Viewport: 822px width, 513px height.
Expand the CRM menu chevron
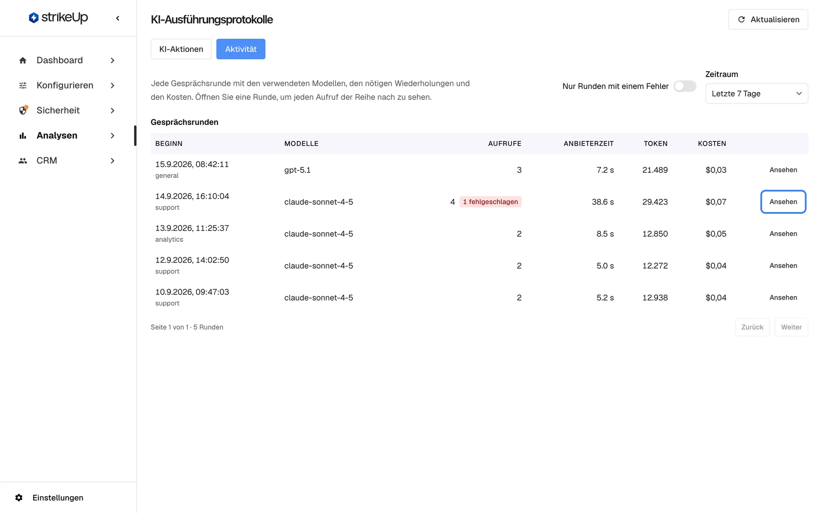tap(112, 161)
